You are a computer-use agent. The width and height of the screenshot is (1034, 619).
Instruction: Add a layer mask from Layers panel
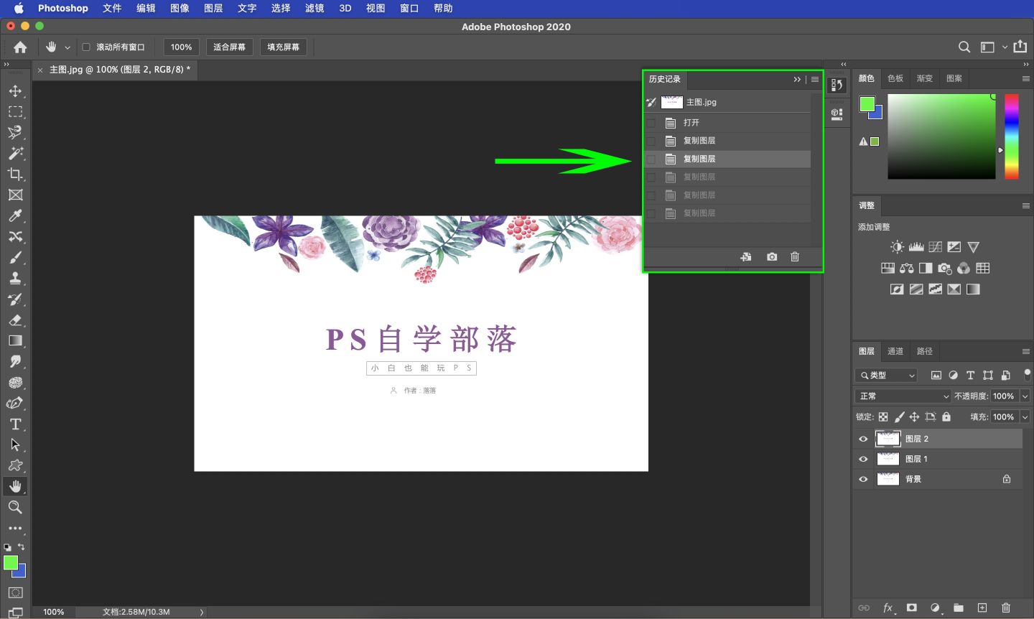pos(912,608)
